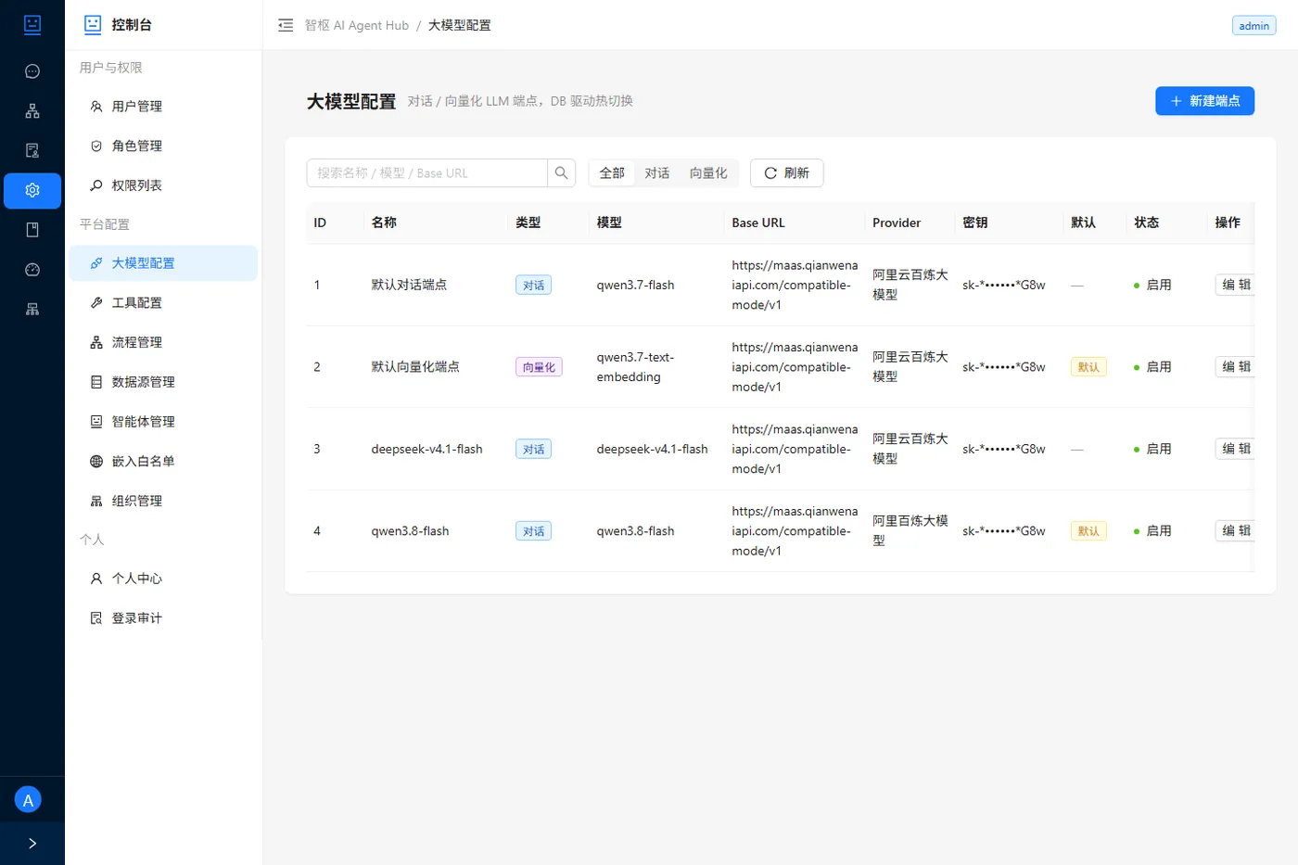Screen dimensions: 1298x865
Task: Click the 智枢 AI Agent Hub breadcrumb
Action: coord(357,25)
